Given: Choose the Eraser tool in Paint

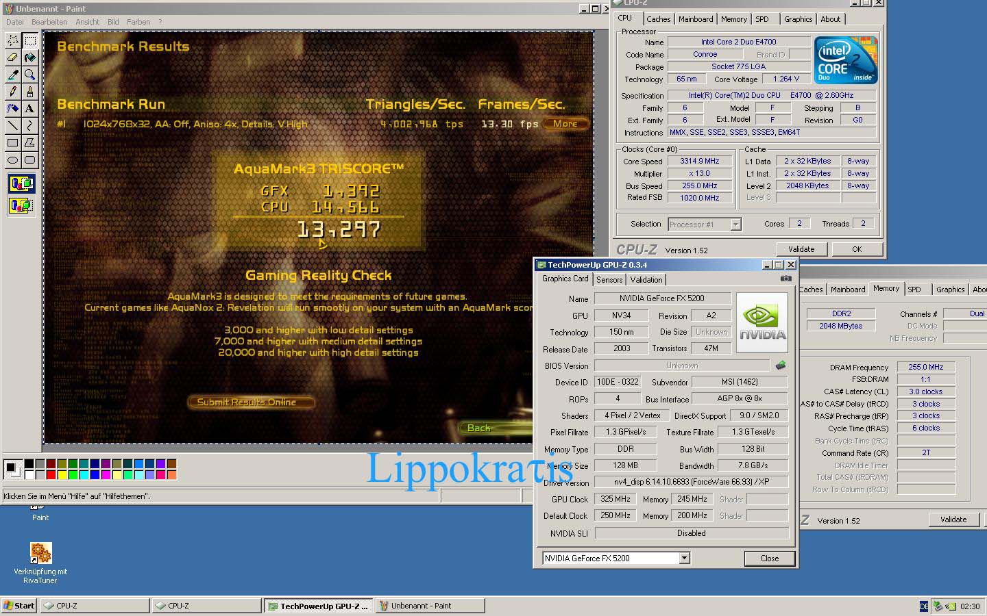Looking at the screenshot, I should tap(12, 57).
